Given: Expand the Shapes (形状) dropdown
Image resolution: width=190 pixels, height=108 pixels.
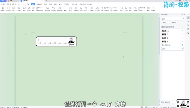Looking at the screenshot, I should click(29, 11).
